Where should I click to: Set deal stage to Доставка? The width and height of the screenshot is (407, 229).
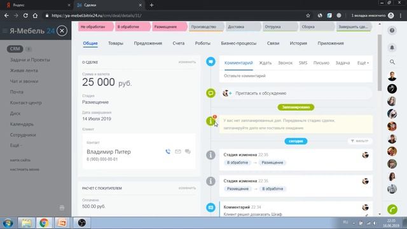(243, 27)
